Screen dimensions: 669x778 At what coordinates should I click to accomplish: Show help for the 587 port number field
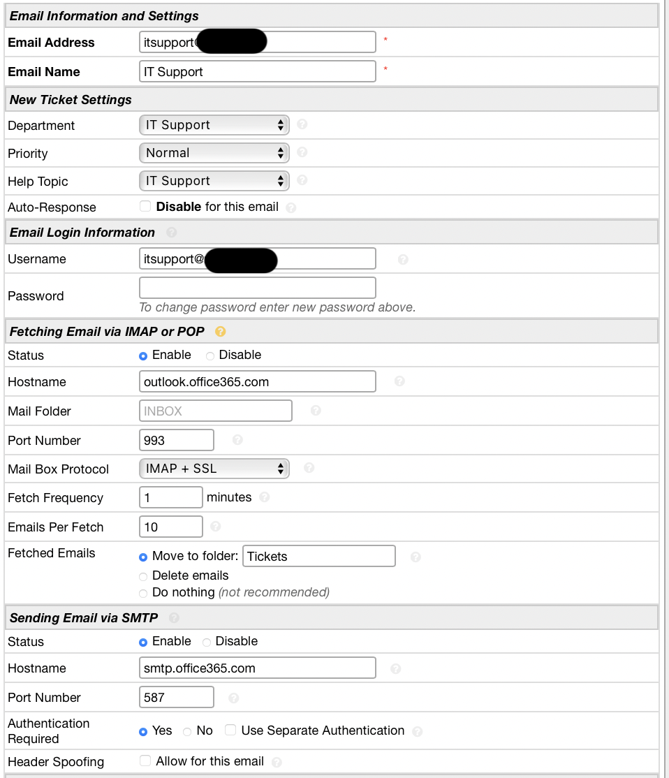point(234,698)
